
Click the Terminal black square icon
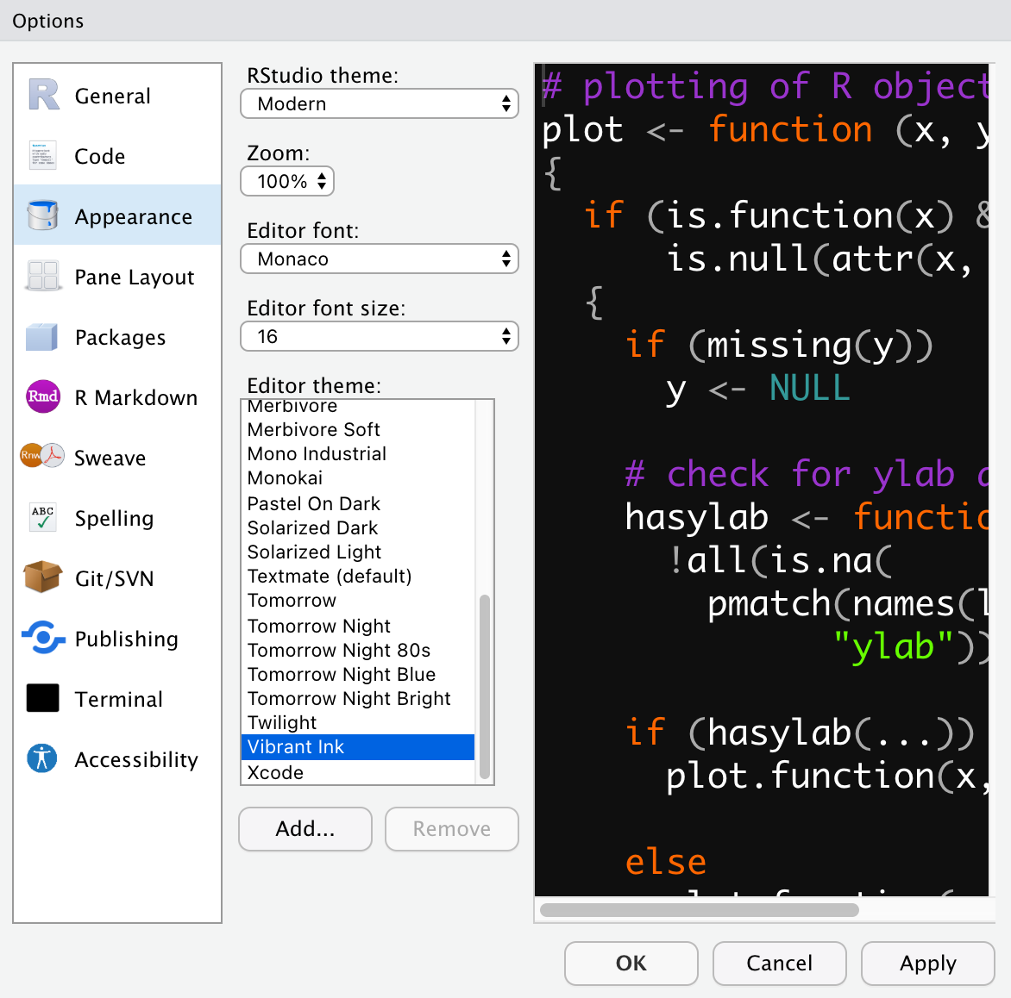point(42,698)
